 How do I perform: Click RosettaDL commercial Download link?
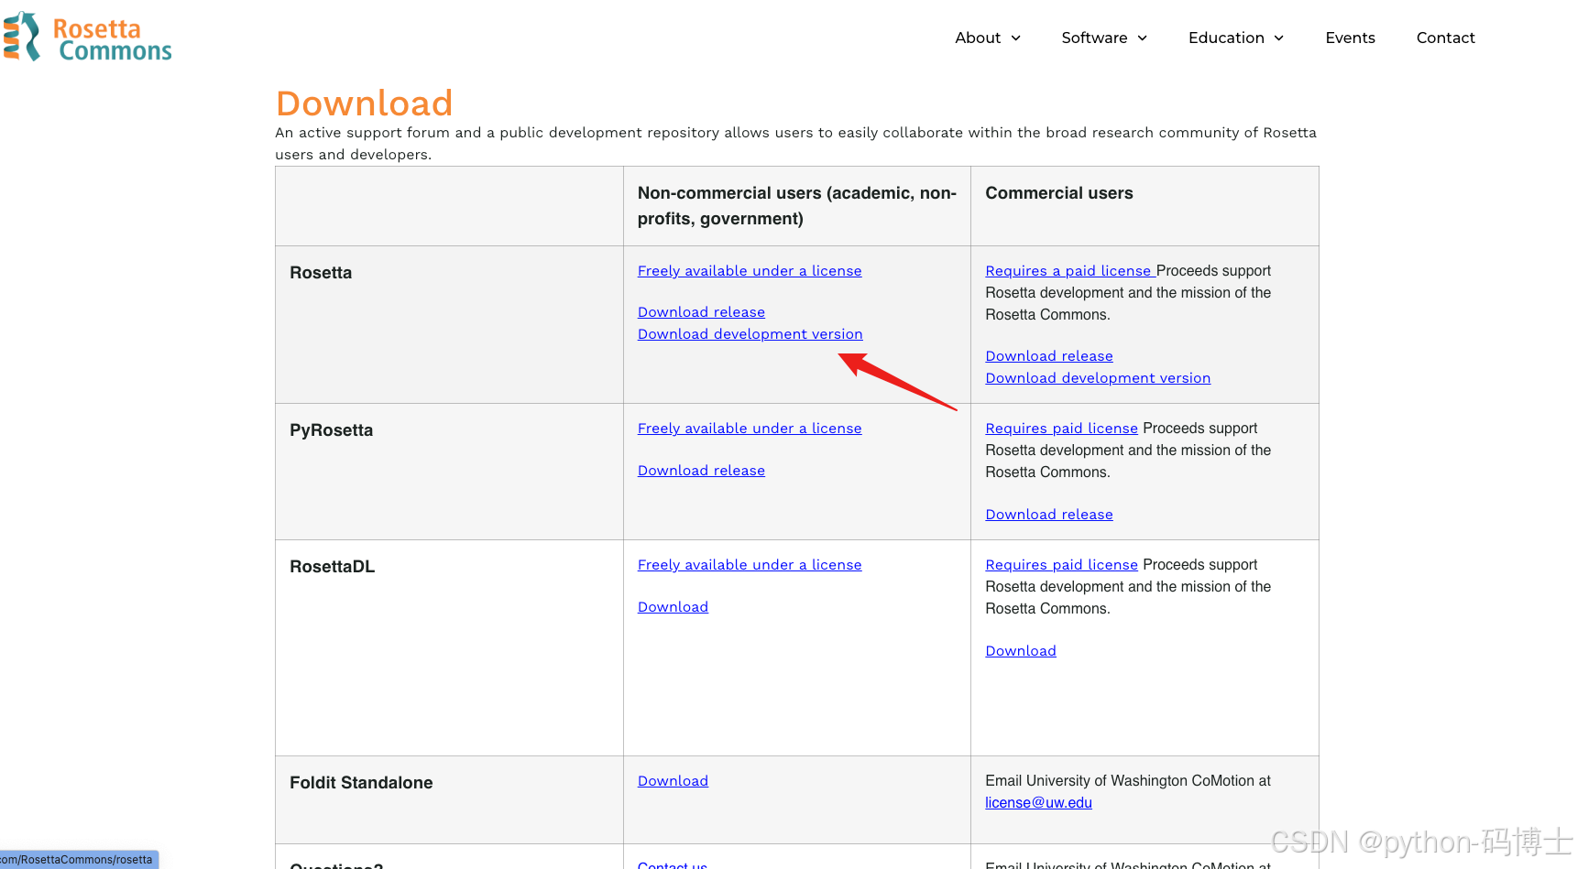click(1021, 651)
